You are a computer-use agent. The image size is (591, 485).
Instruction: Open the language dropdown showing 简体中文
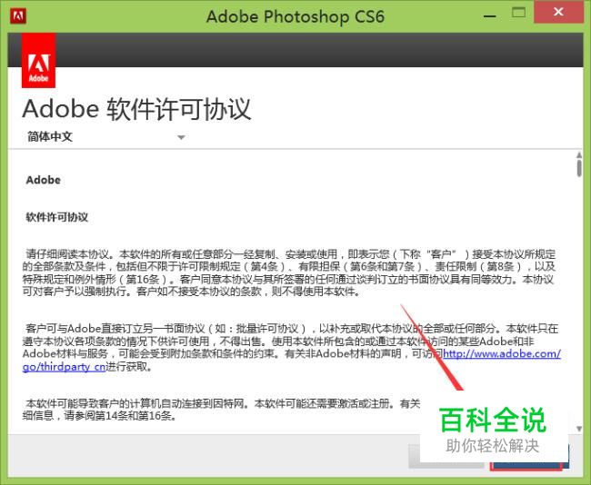[x=105, y=136]
